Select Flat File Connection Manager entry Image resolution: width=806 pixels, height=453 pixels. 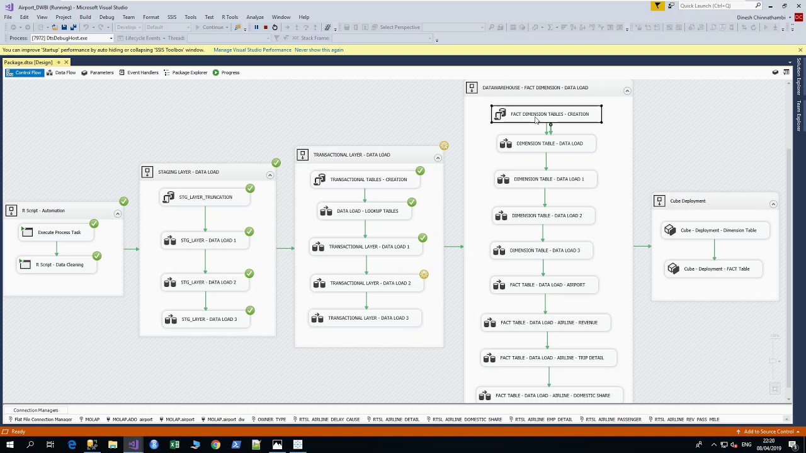coord(40,419)
